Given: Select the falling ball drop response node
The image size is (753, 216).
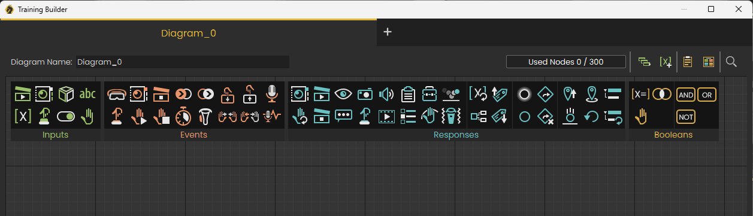Looking at the screenshot, I should click(570, 116).
